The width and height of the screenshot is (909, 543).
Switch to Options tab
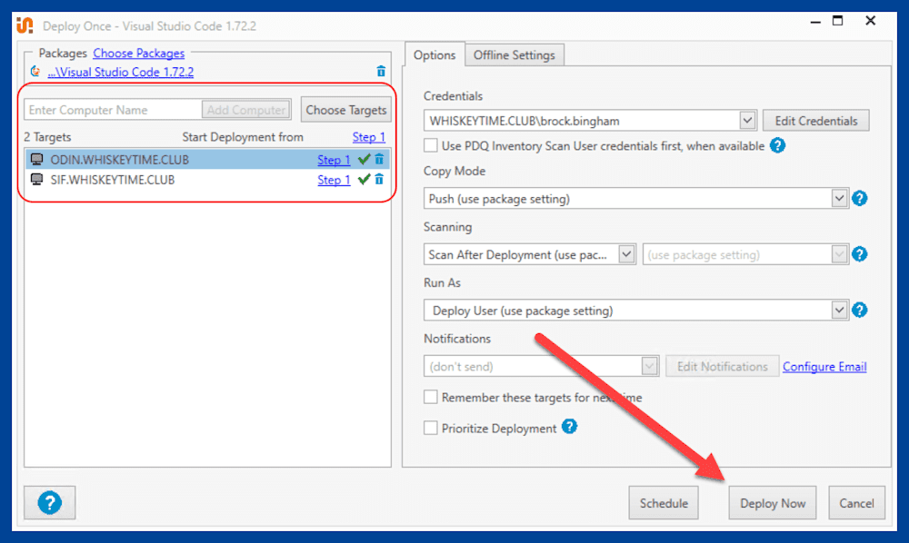pyautogui.click(x=435, y=55)
